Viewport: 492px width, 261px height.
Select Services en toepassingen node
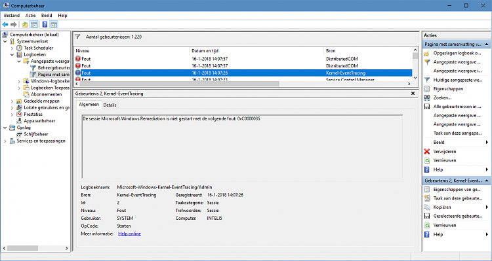(41, 141)
